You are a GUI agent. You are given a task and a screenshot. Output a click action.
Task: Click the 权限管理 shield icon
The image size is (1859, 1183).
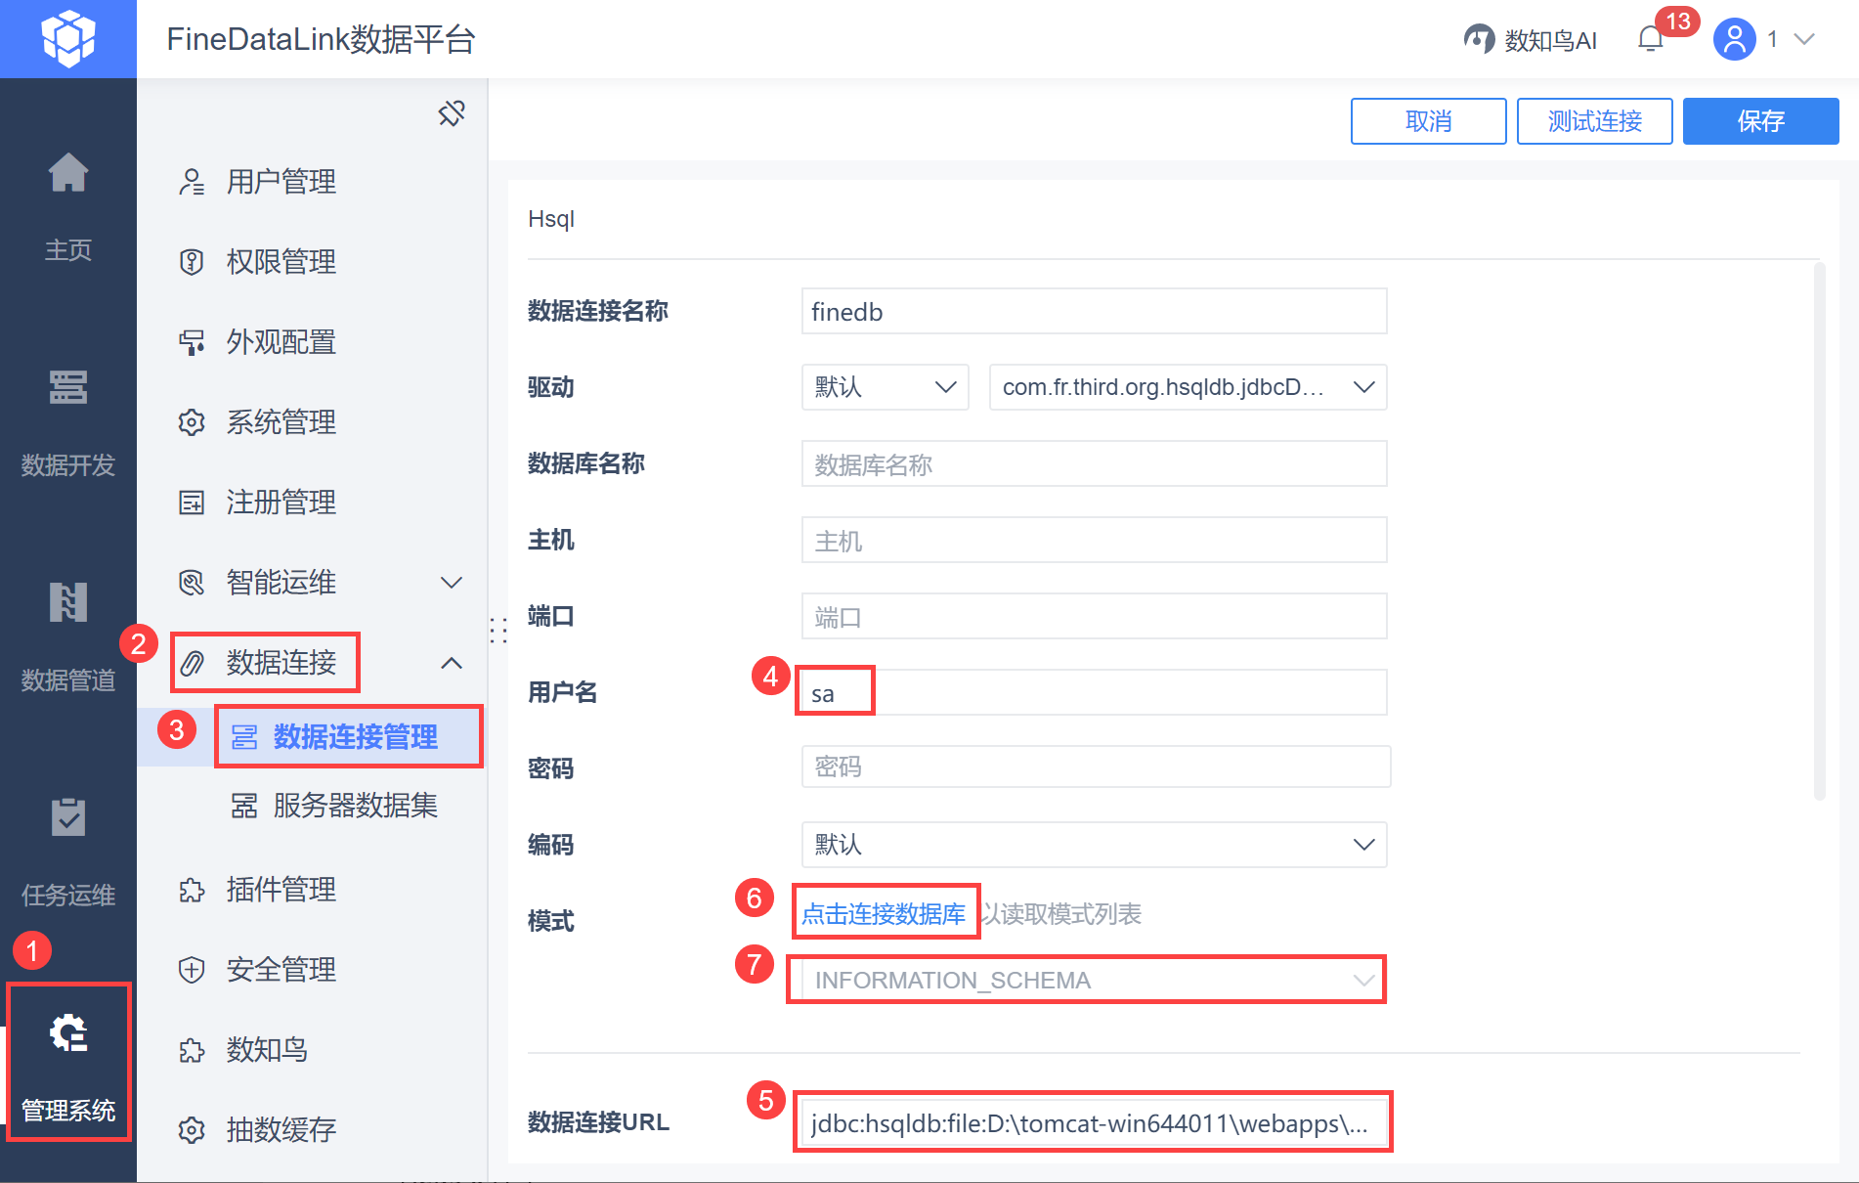pos(192,262)
